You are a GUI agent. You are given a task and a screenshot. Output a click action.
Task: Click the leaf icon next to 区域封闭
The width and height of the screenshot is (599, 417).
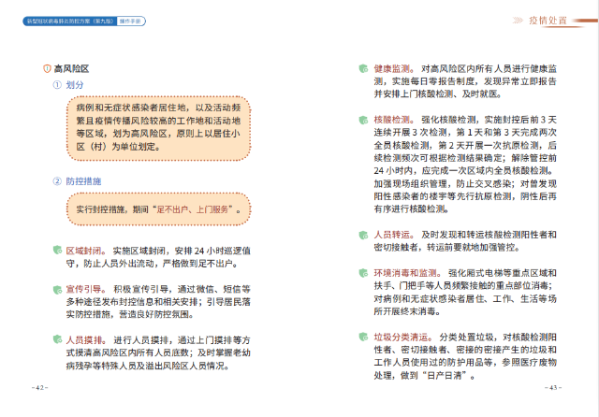coord(56,251)
